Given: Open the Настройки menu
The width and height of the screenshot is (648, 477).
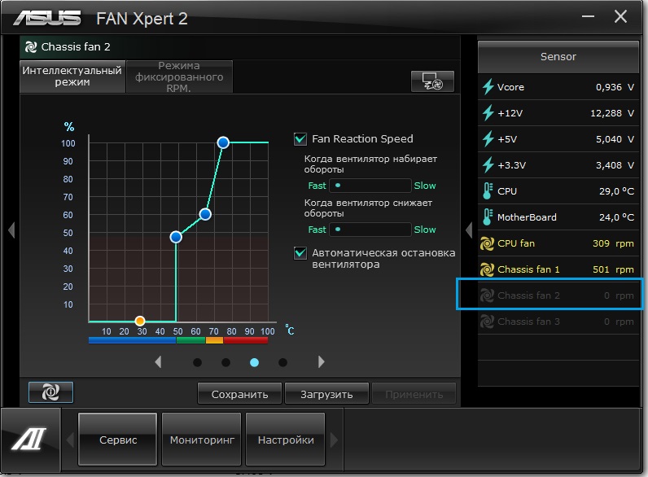Looking at the screenshot, I should tap(286, 440).
